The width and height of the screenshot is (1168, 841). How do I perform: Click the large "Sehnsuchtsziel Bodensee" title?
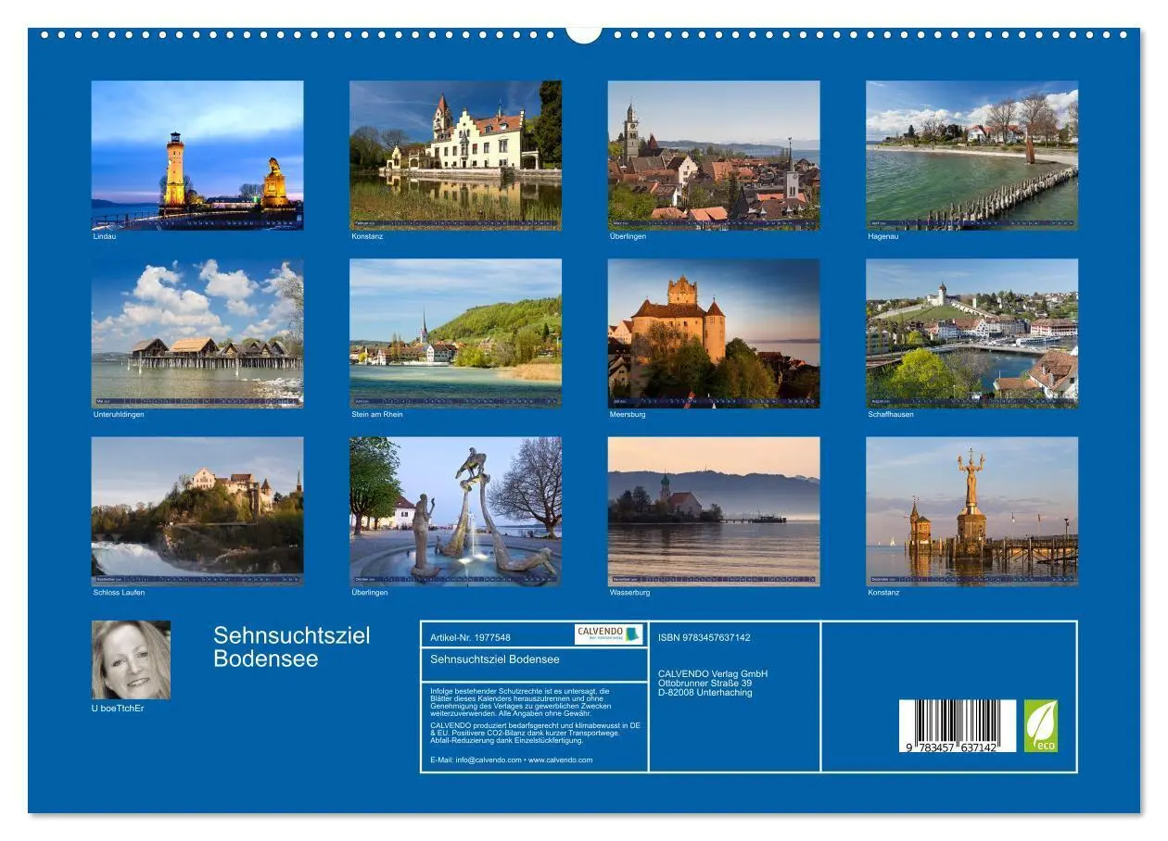[291, 646]
